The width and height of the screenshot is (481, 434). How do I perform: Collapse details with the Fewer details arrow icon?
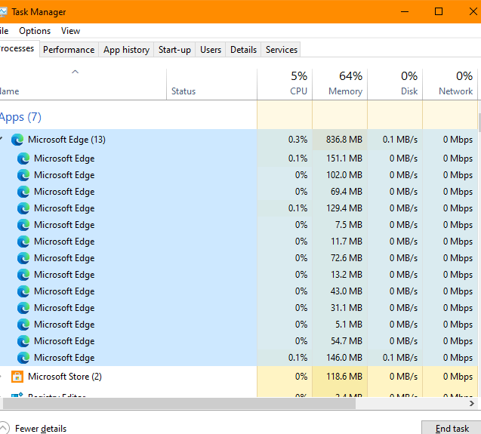(4, 428)
